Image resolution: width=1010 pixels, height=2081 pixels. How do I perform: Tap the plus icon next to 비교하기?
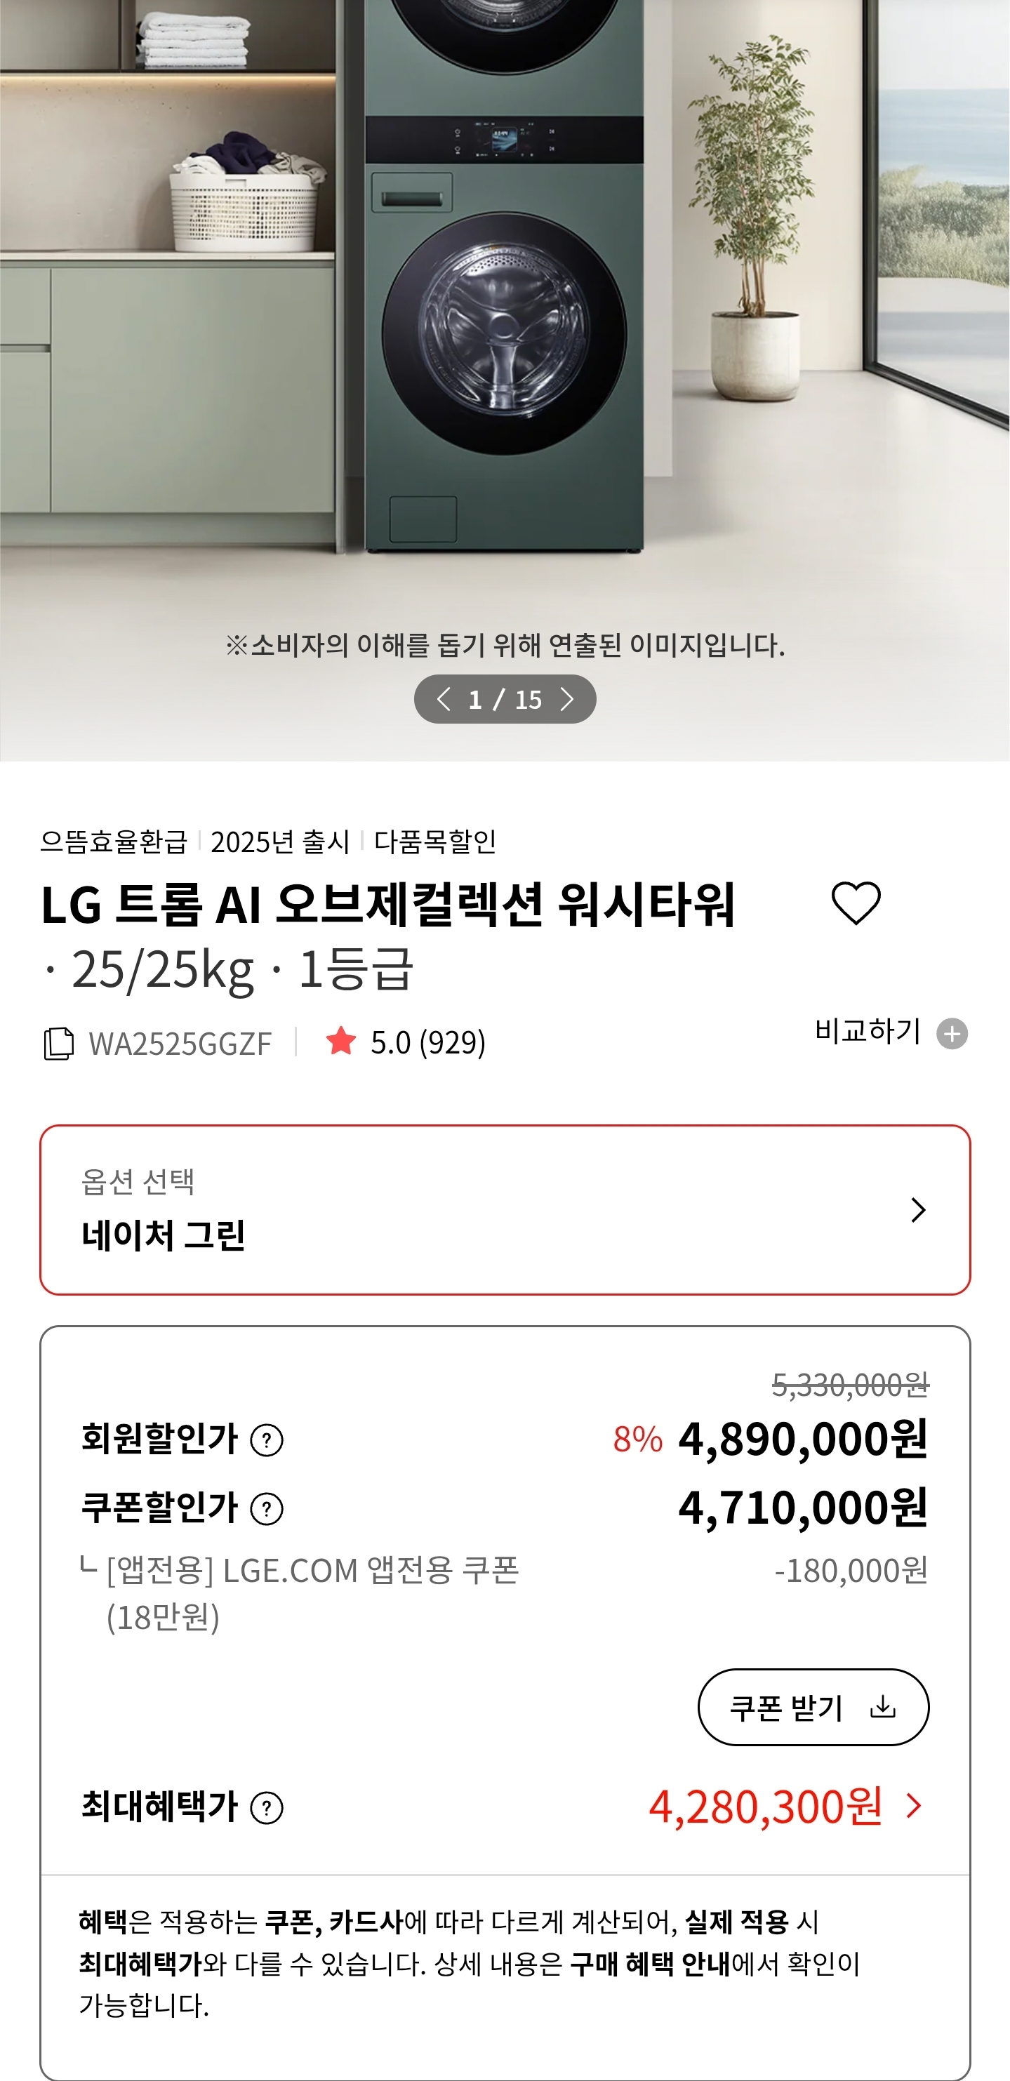(x=952, y=1034)
